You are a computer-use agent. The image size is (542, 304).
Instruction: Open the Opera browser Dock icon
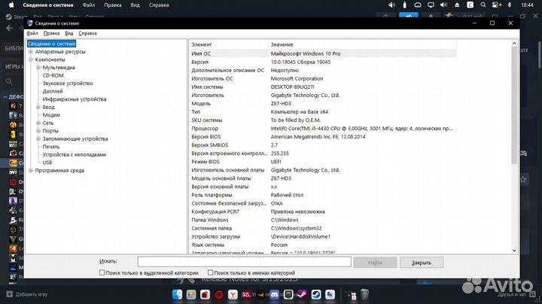(x=219, y=295)
